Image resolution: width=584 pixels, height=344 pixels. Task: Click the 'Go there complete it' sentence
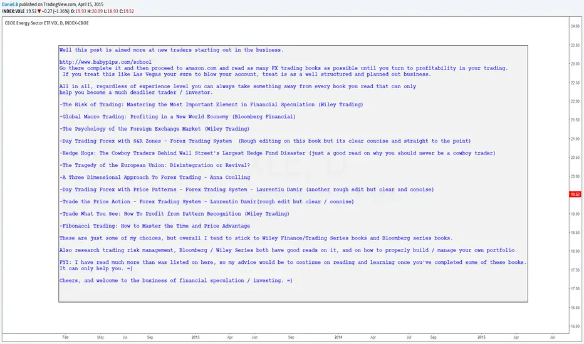(283, 68)
